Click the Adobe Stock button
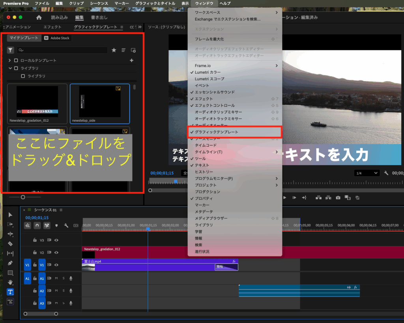Screen dimensions: 404x323 (57, 38)
